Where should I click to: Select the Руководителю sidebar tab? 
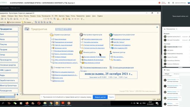(9, 91)
